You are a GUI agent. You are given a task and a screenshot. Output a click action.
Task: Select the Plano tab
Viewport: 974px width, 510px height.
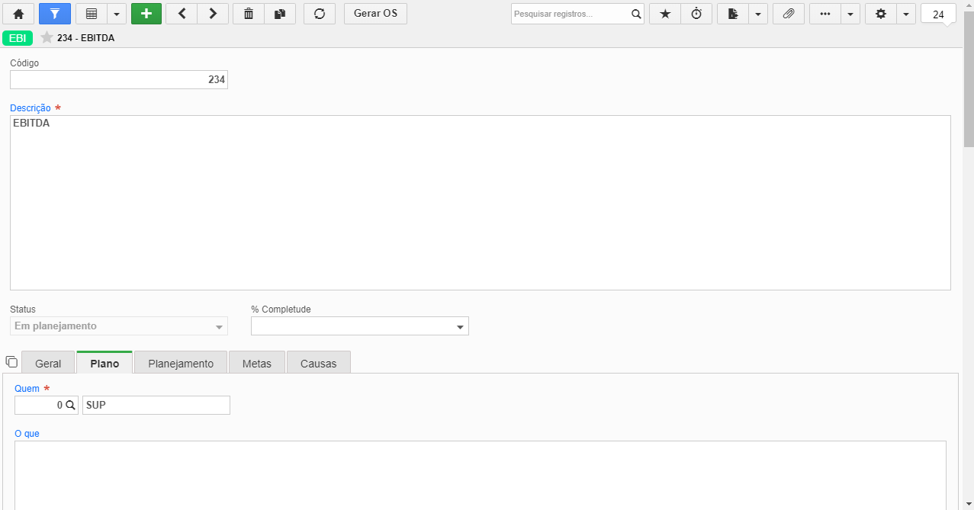[x=104, y=363]
